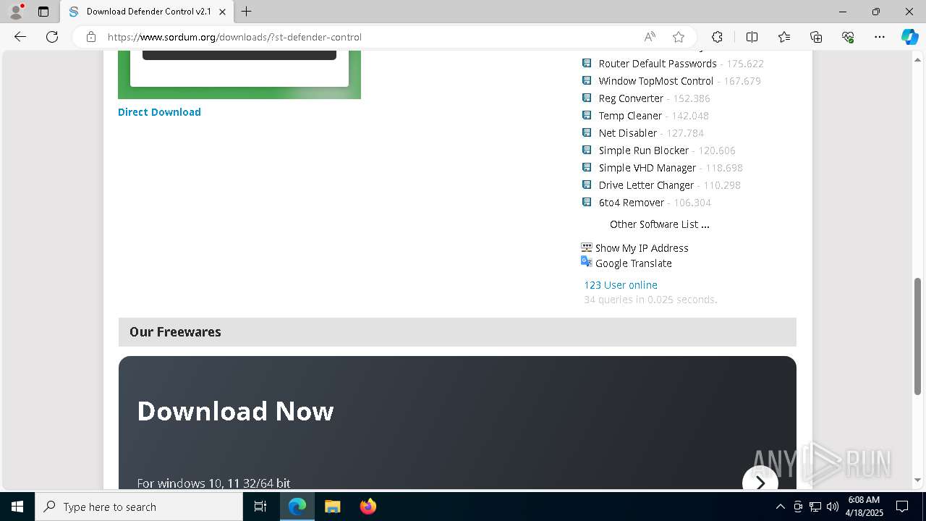Open Router Default Passwords link
Screen dimensions: 926x521
pos(658,64)
